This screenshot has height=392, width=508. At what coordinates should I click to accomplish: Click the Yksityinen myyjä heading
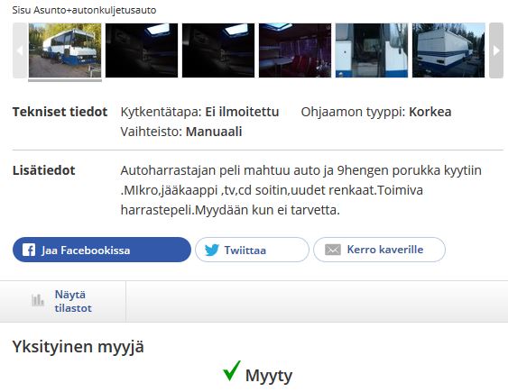(x=79, y=347)
